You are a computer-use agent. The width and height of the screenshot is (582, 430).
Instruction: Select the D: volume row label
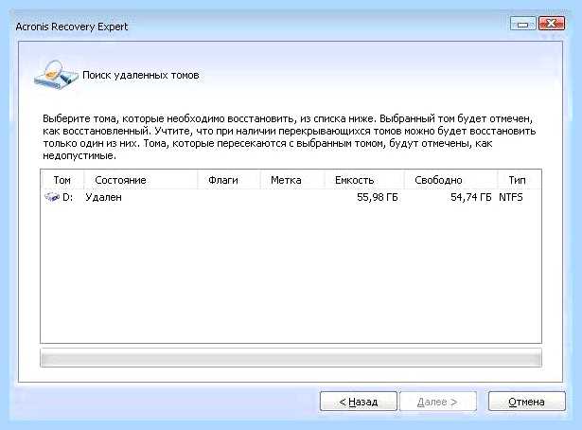[x=67, y=197]
